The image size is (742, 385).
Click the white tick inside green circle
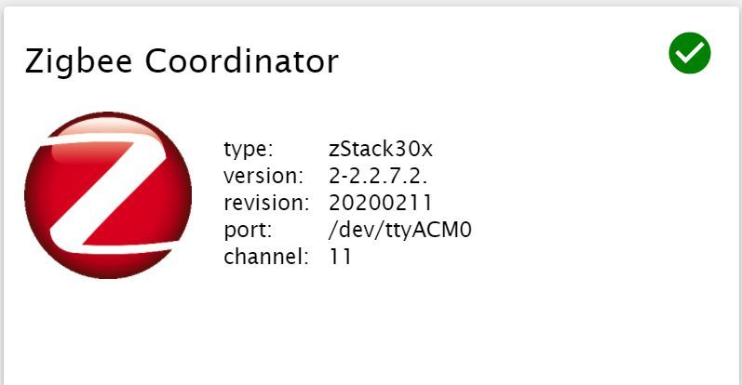(x=690, y=53)
